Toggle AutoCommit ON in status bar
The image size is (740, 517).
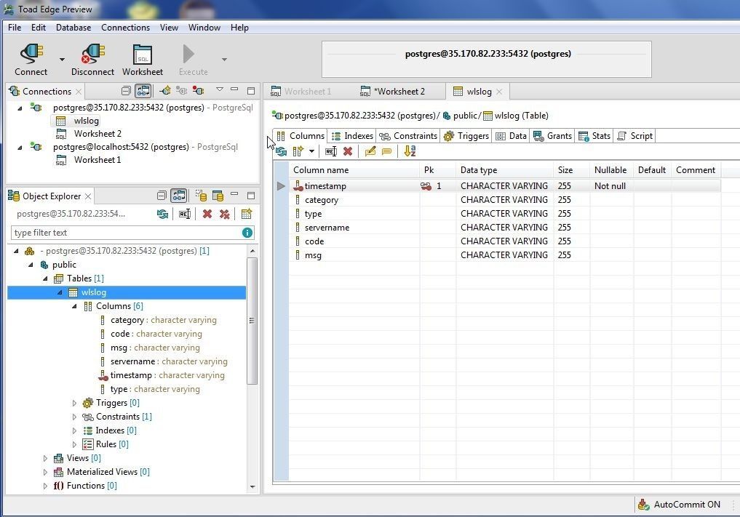[x=679, y=504]
